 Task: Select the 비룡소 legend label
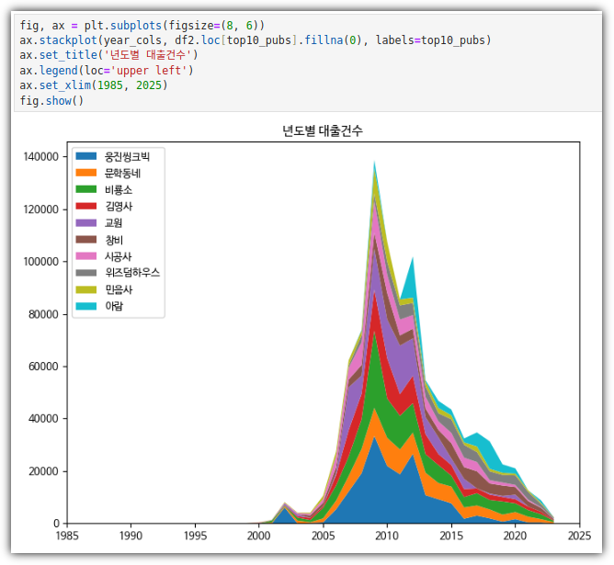119,190
